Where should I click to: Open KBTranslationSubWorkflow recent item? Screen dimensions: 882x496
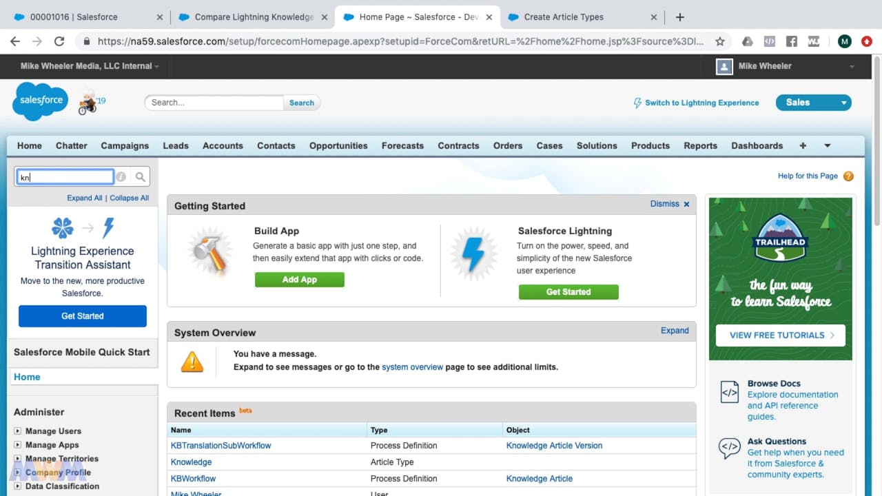[220, 446]
